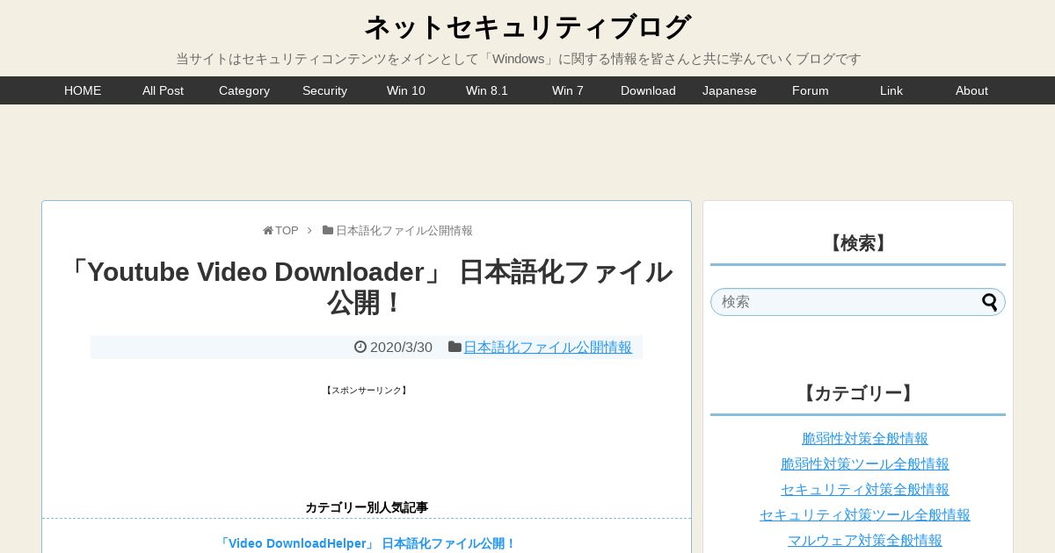Open the Video DownloadHelper article link
This screenshot has height=553, width=1055.
click(367, 543)
